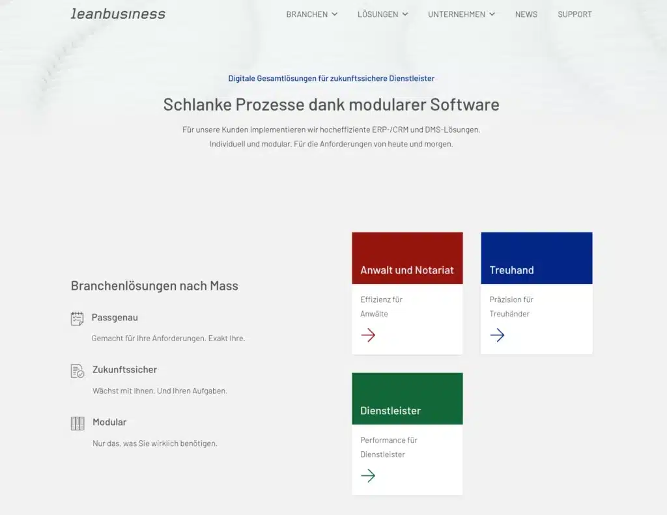Click the leanbusiness logo
This screenshot has height=515, width=667.
point(118,14)
